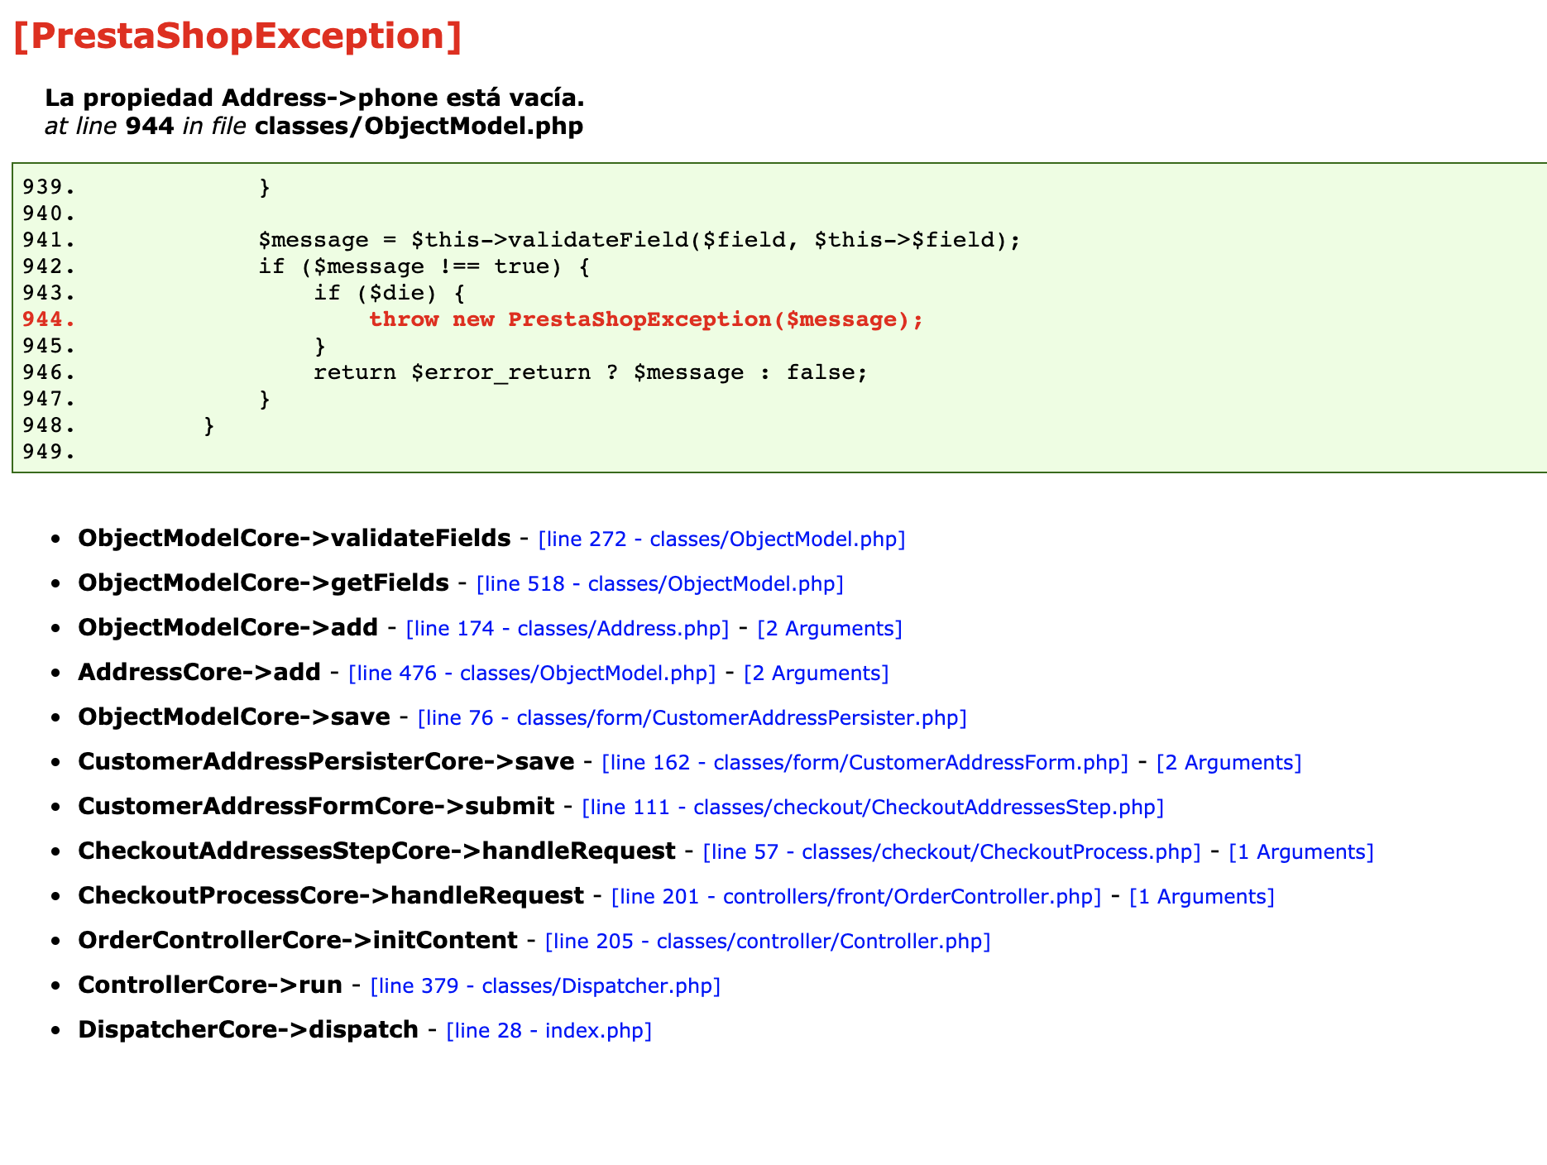Click the [PrestaShopException] heading
This screenshot has height=1165, width=1547.
click(x=238, y=36)
